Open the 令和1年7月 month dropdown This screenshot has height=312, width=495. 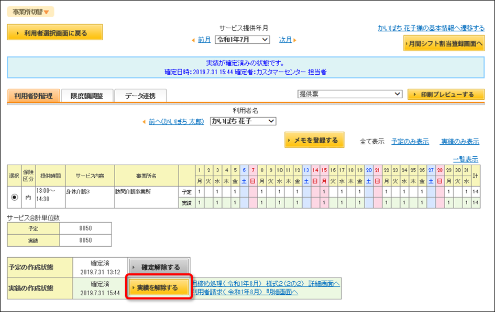point(243,40)
